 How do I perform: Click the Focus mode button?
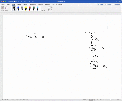[x=86, y=100]
